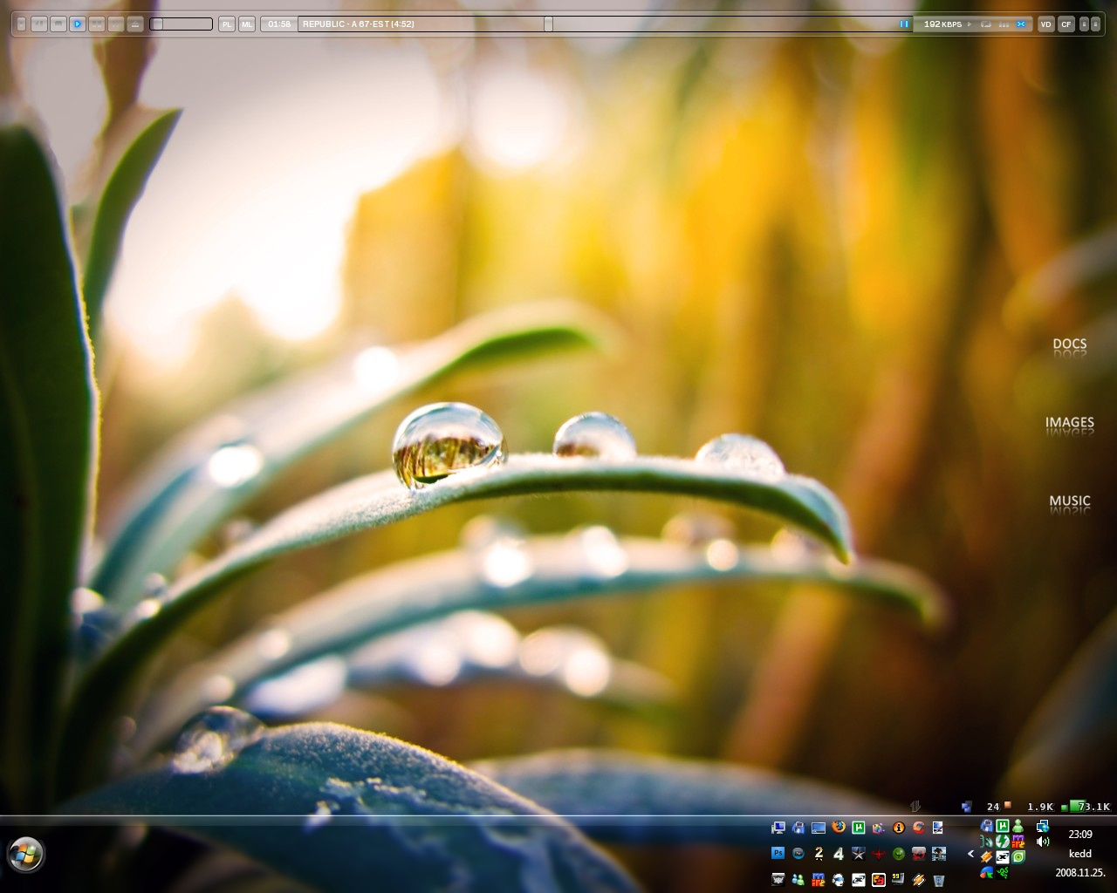1117x893 pixels.
Task: Open Windows Live Messenger in quick launch
Action: click(x=798, y=880)
